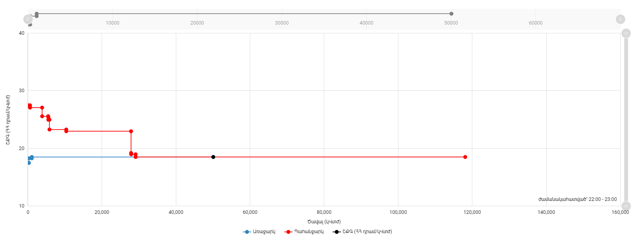Click the 160,000 x-axis tick label

[x=620, y=212]
